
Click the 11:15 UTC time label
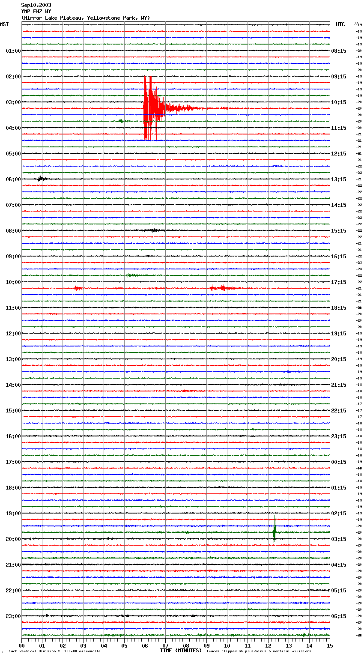tap(339, 128)
